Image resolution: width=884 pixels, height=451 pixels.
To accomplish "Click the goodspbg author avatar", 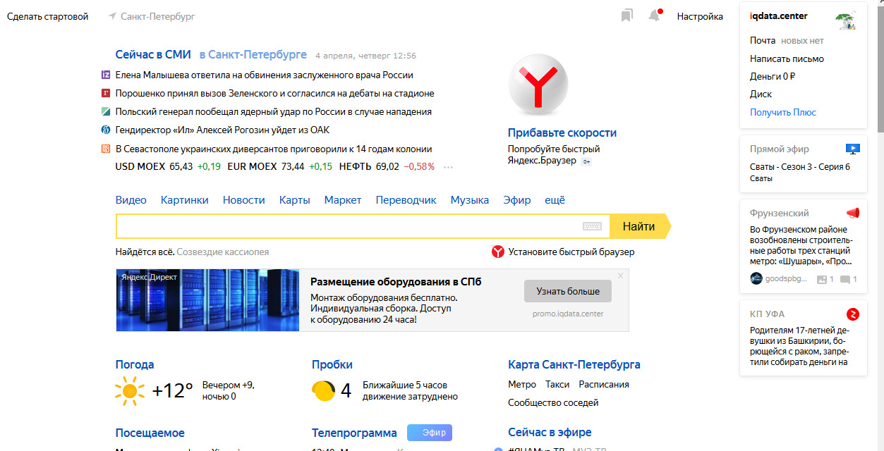I will click(756, 278).
